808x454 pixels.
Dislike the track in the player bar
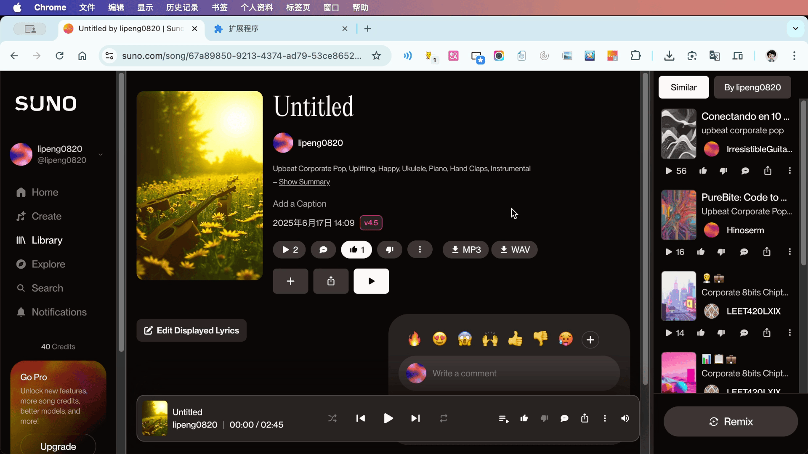point(544,418)
